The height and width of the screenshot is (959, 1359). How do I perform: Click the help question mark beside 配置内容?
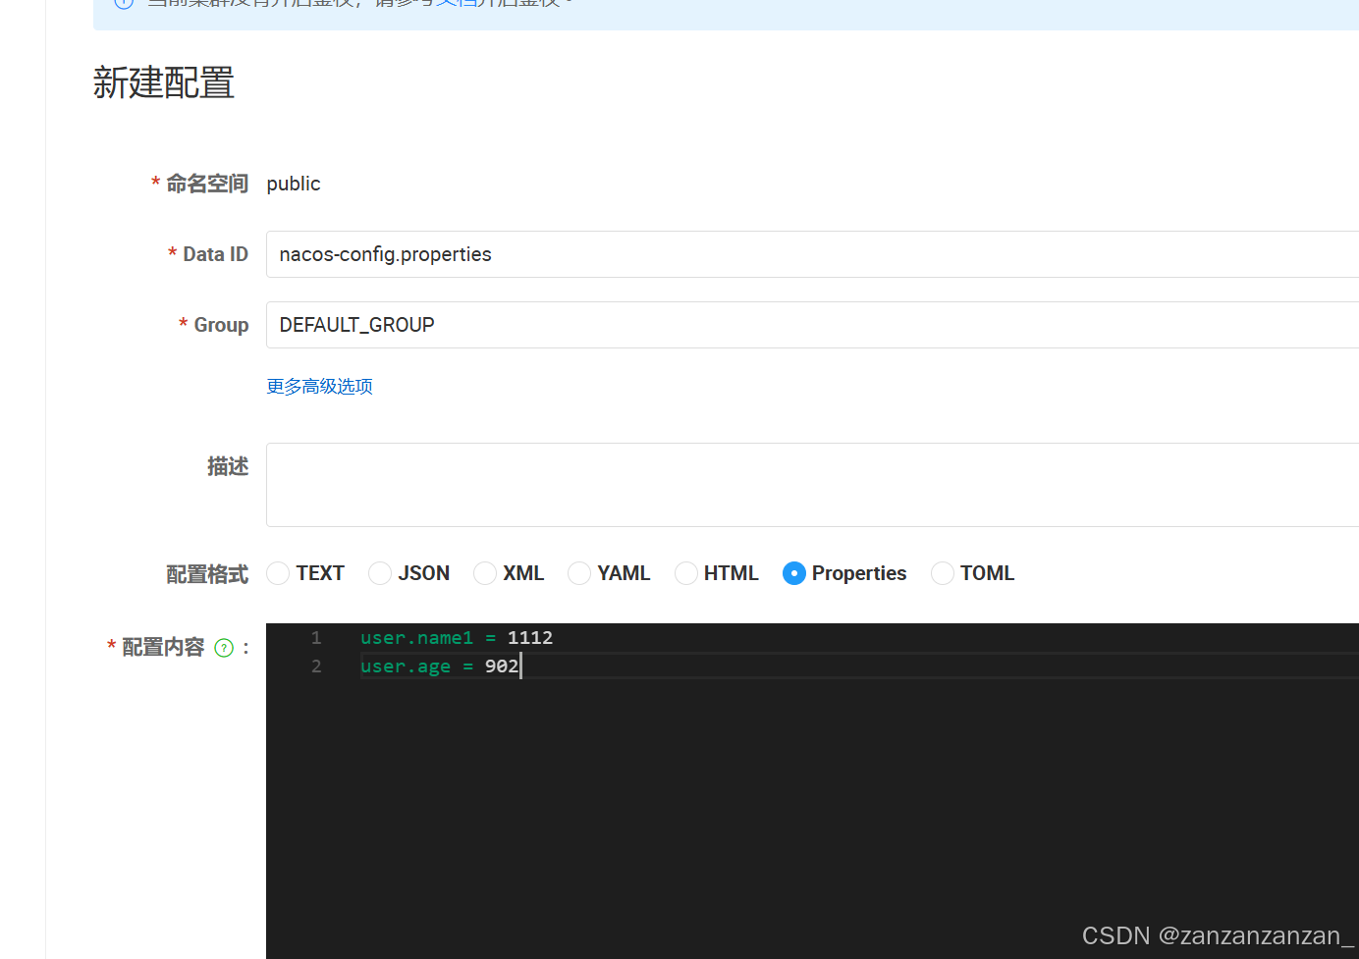pos(224,647)
